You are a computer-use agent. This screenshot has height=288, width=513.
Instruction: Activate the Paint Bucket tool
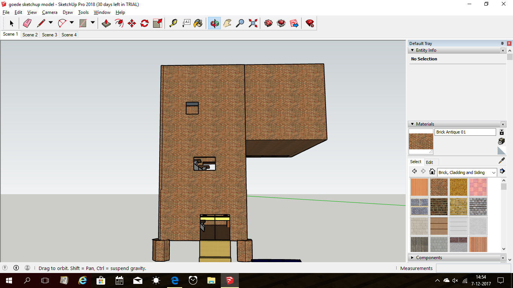198,23
